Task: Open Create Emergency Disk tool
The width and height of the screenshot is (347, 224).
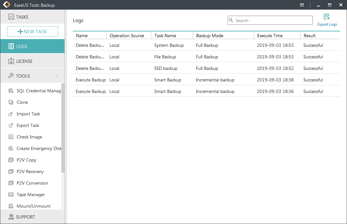Action: tap(38, 148)
